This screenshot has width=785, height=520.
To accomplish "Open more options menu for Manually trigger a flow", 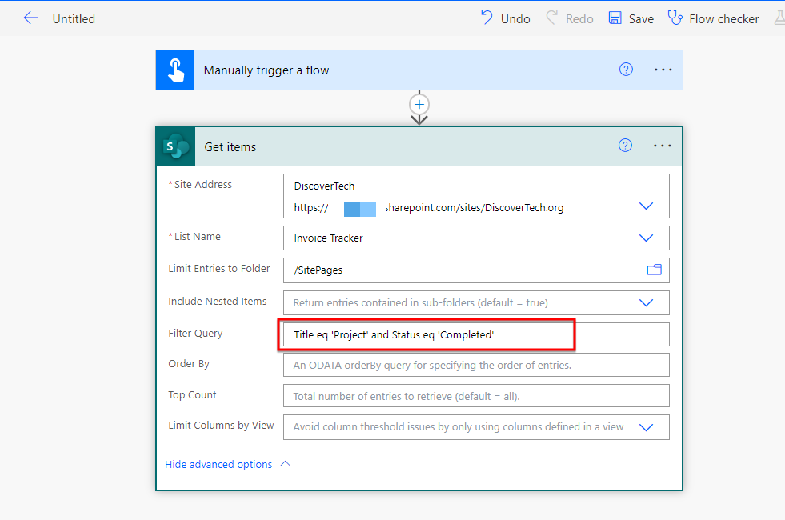I will pos(663,70).
